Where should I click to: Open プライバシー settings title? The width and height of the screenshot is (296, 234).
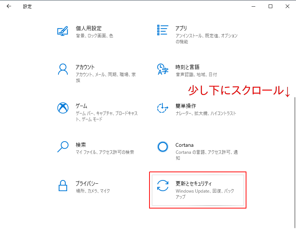point(87,183)
